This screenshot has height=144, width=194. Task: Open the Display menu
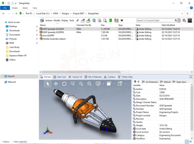(65, 21)
